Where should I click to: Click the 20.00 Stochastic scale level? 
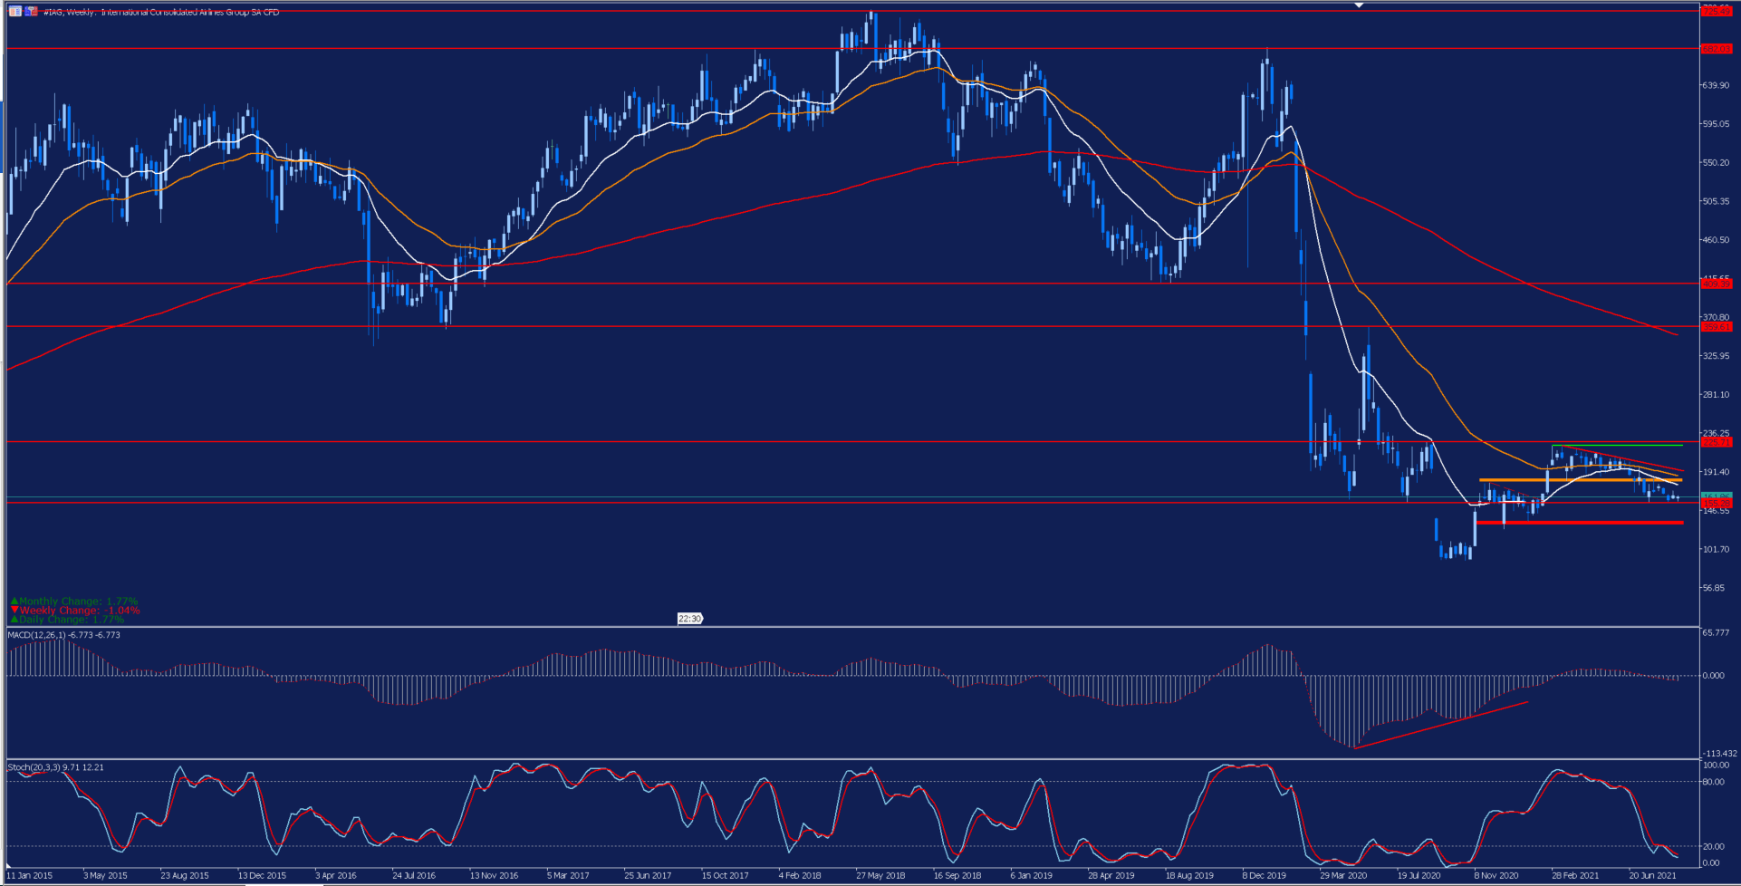point(1713,846)
